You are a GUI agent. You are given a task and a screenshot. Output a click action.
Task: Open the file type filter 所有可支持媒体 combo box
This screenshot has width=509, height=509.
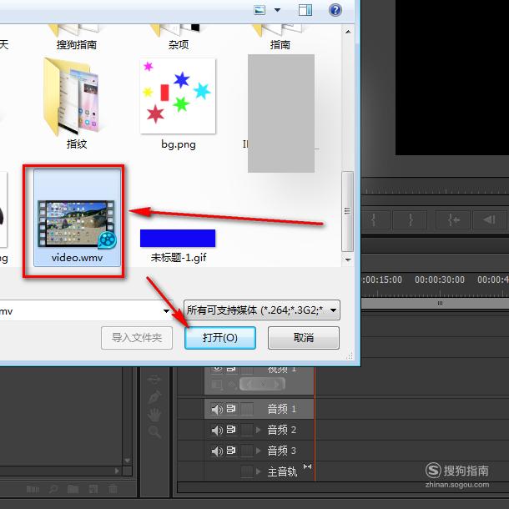click(x=262, y=310)
